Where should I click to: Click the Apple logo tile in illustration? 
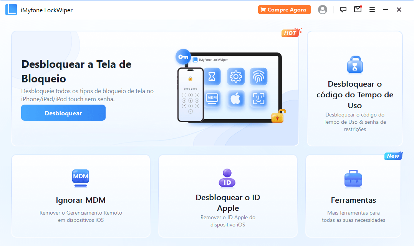[x=236, y=99]
